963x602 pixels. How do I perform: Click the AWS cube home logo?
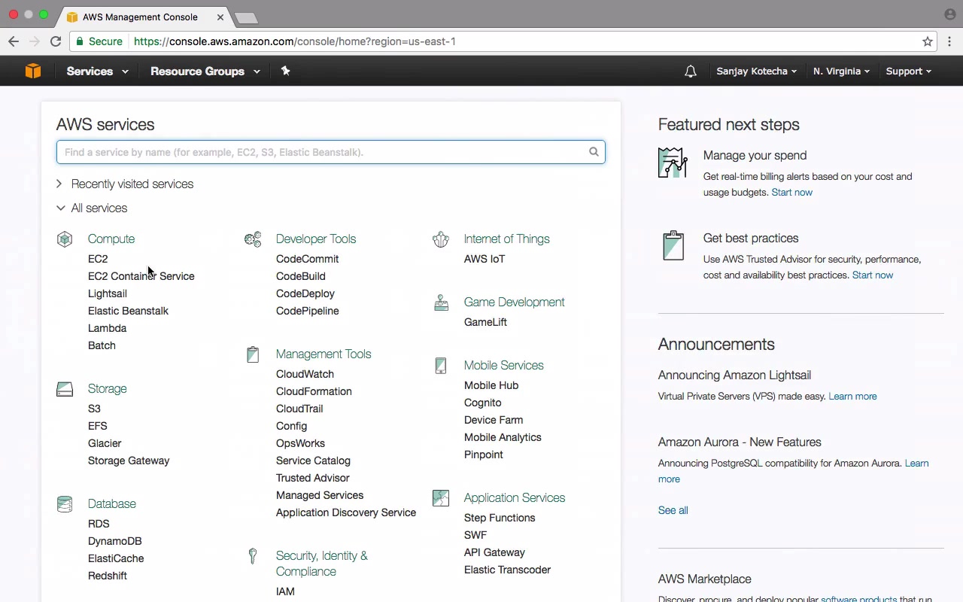point(33,71)
